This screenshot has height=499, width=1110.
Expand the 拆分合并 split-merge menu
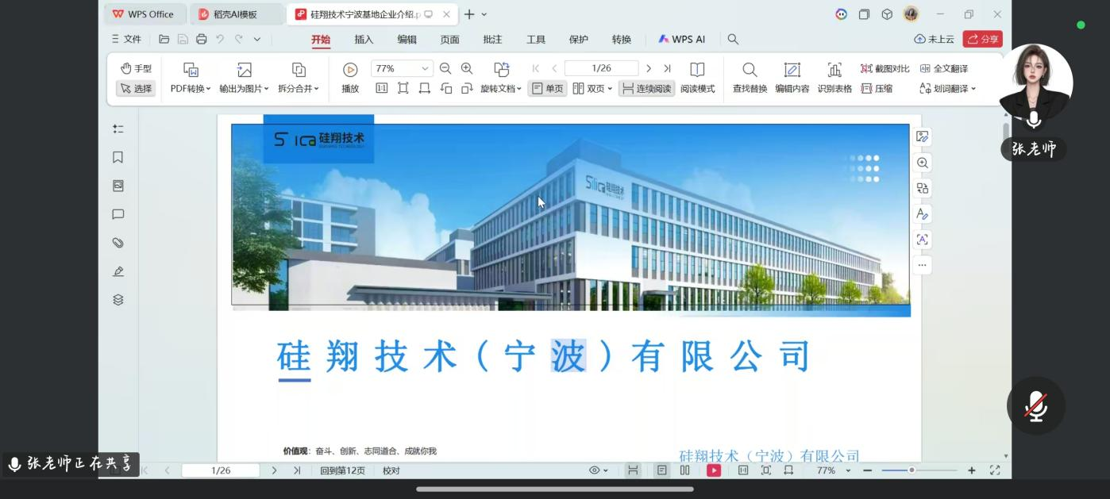[299, 79]
